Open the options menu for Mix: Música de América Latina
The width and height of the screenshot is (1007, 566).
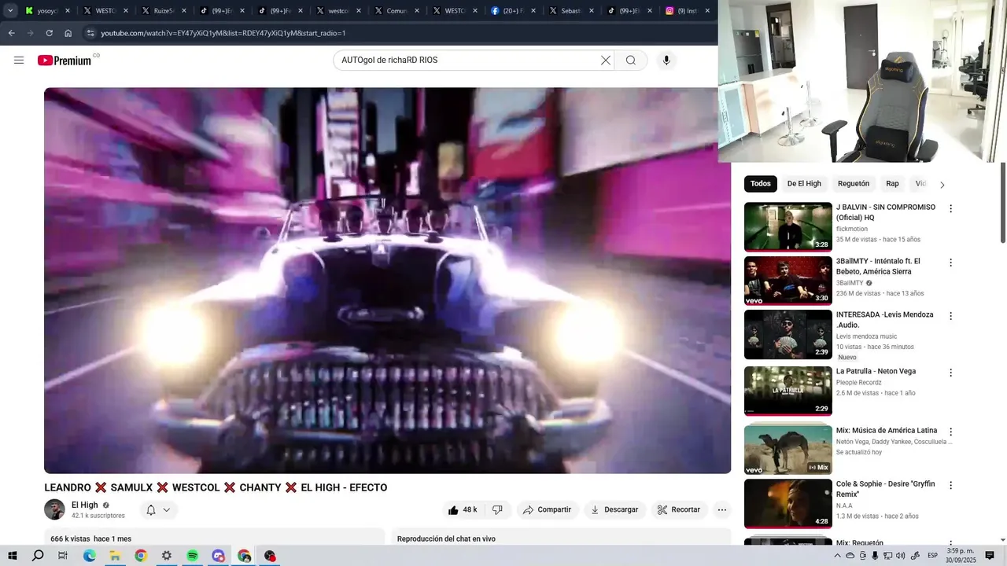(x=950, y=432)
